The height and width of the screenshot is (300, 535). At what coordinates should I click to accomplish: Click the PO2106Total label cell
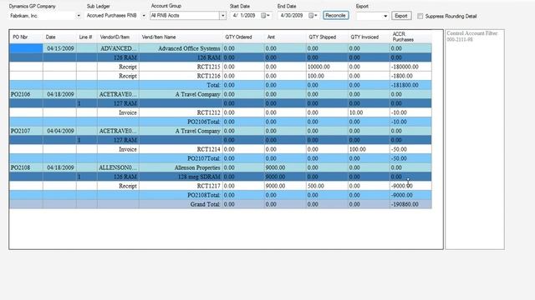181,122
